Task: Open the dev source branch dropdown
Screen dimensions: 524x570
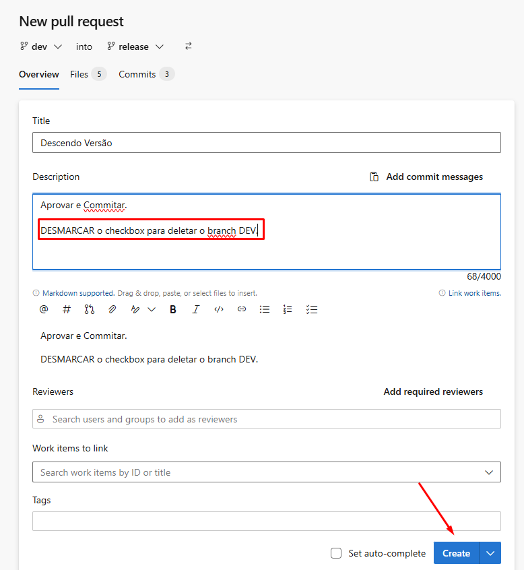Action: 41,46
